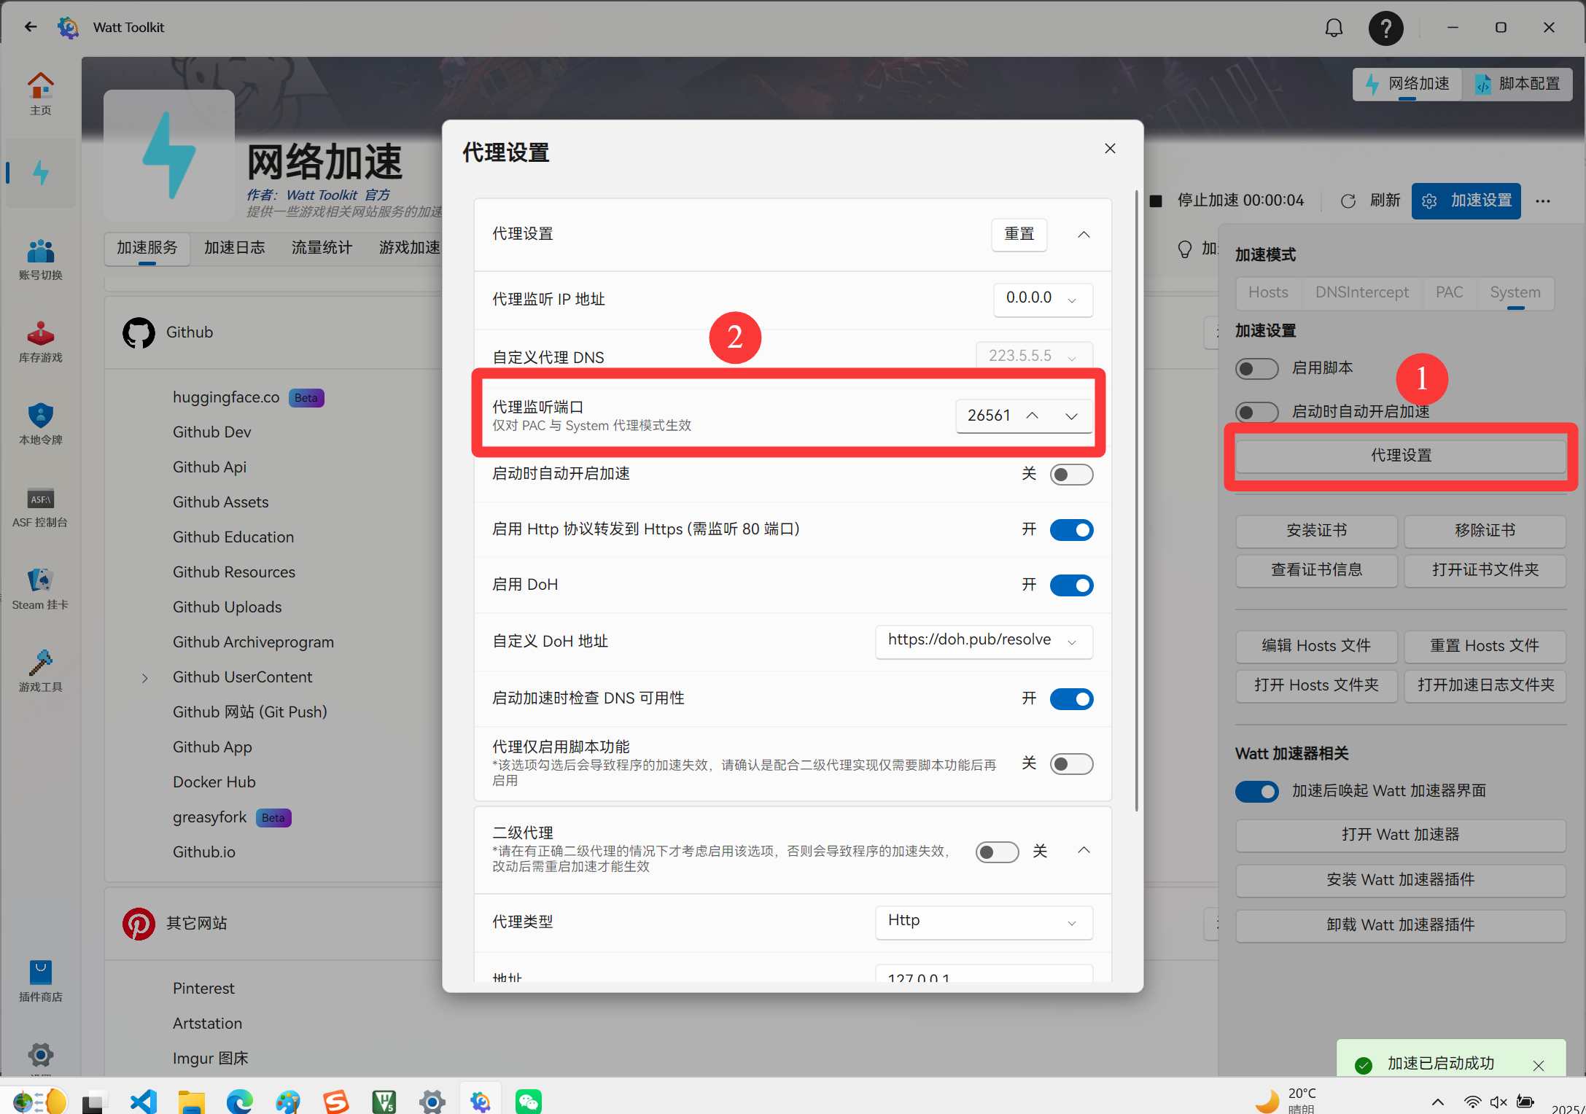1586x1114 pixels.
Task: Open the 主页 home sidebar icon
Action: click(41, 94)
